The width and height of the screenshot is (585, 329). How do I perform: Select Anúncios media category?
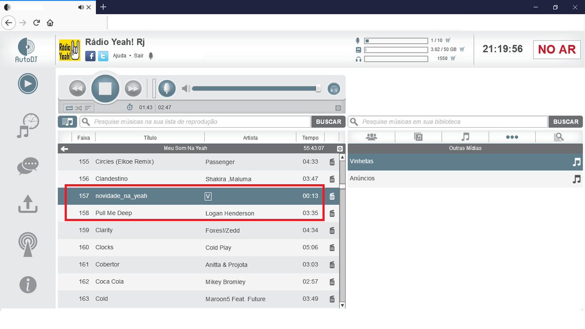coord(465,179)
